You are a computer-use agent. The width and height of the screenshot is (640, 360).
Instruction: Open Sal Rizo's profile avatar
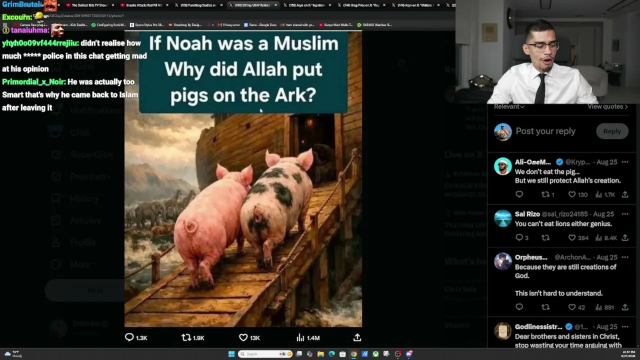pyautogui.click(x=503, y=218)
